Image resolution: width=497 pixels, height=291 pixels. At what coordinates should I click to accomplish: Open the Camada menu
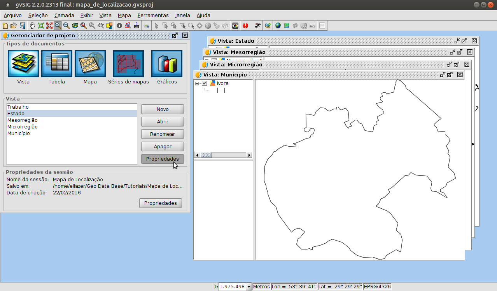pyautogui.click(x=64, y=16)
